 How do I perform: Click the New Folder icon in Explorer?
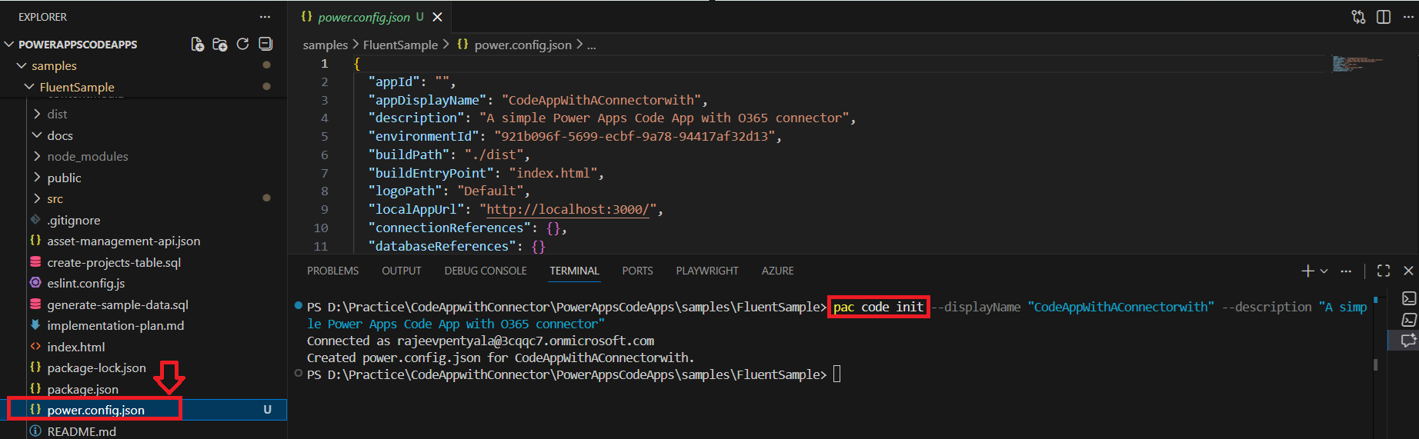(x=220, y=45)
